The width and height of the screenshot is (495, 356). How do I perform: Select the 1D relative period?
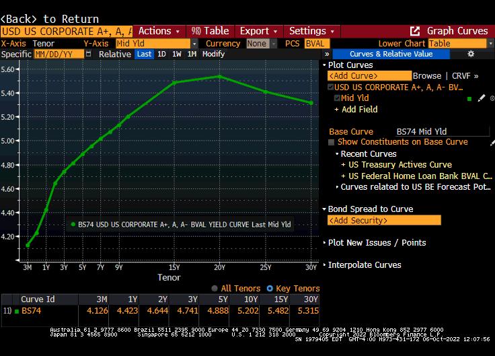coord(161,54)
